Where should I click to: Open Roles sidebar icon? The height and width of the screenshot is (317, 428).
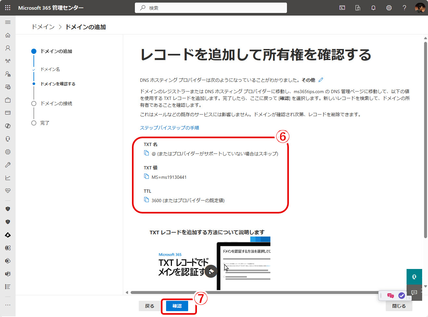pyautogui.click(x=8, y=74)
